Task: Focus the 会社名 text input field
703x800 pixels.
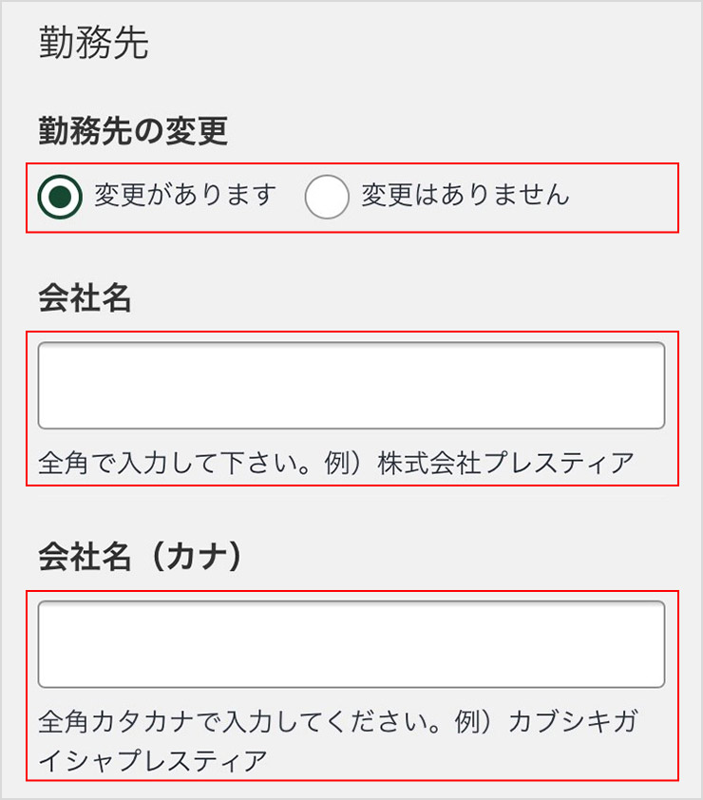Action: tap(351, 385)
